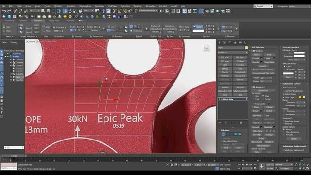Viewport: 311px width, 175px height.
Task: Open the Hierarchy command panel tab
Action: click(x=230, y=43)
